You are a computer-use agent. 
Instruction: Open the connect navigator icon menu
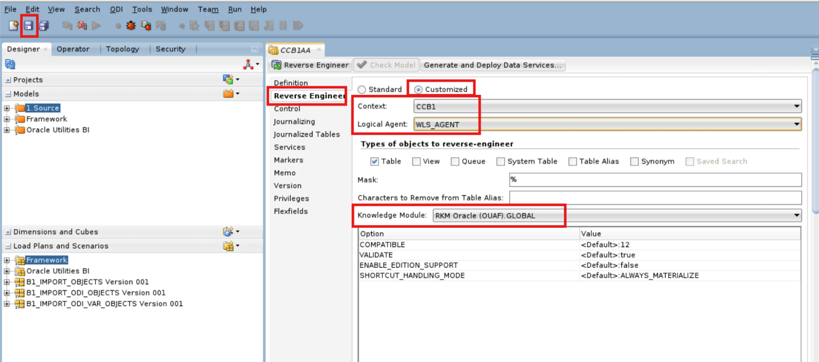point(251,64)
